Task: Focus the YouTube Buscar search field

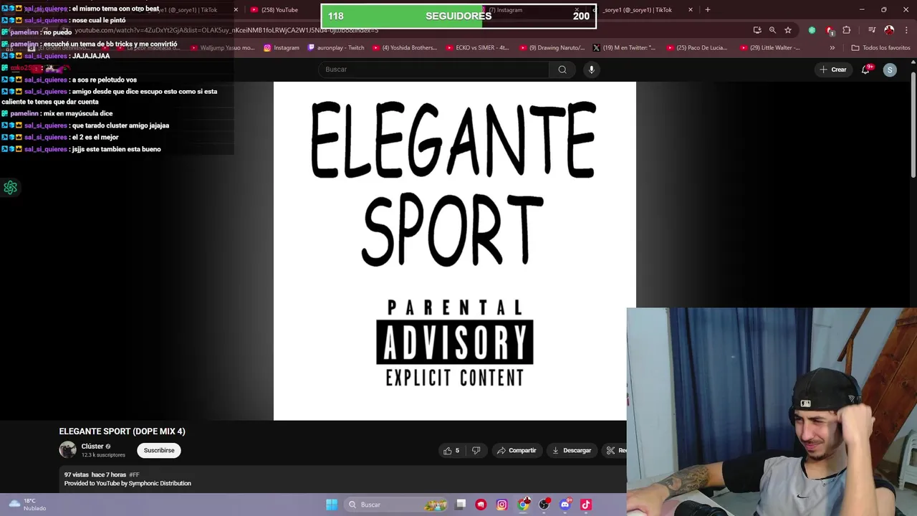Action: click(x=433, y=70)
